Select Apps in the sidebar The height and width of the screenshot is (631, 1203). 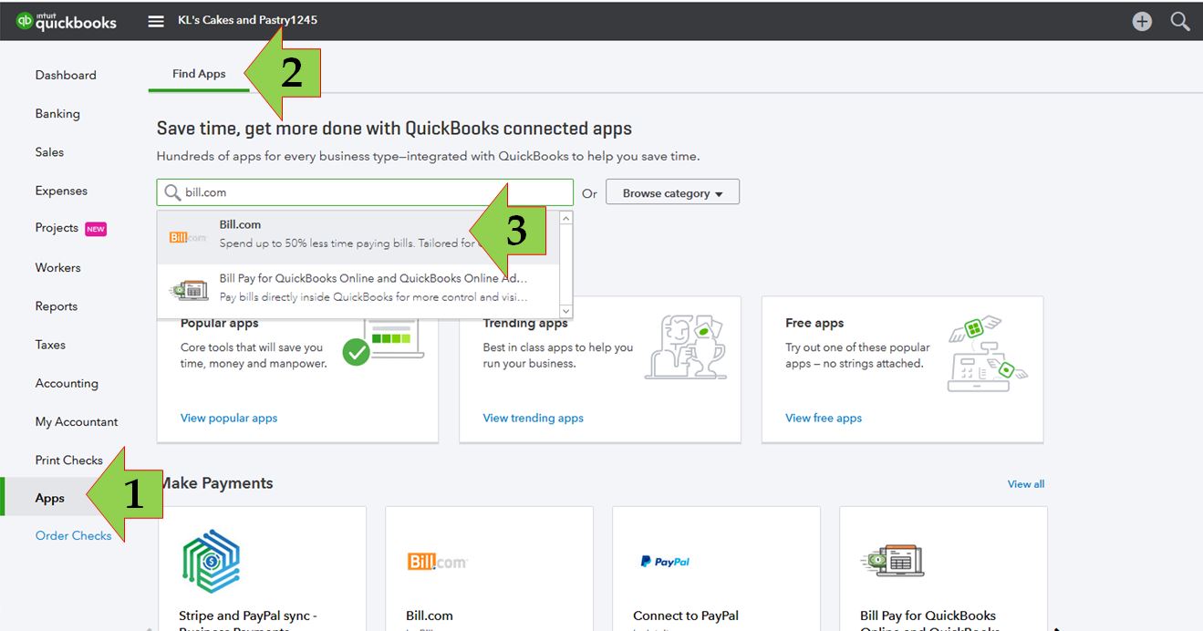(x=50, y=498)
